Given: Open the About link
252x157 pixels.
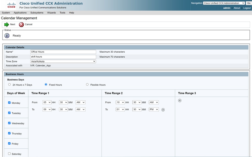Looking at the screenshot, I should (237, 8).
